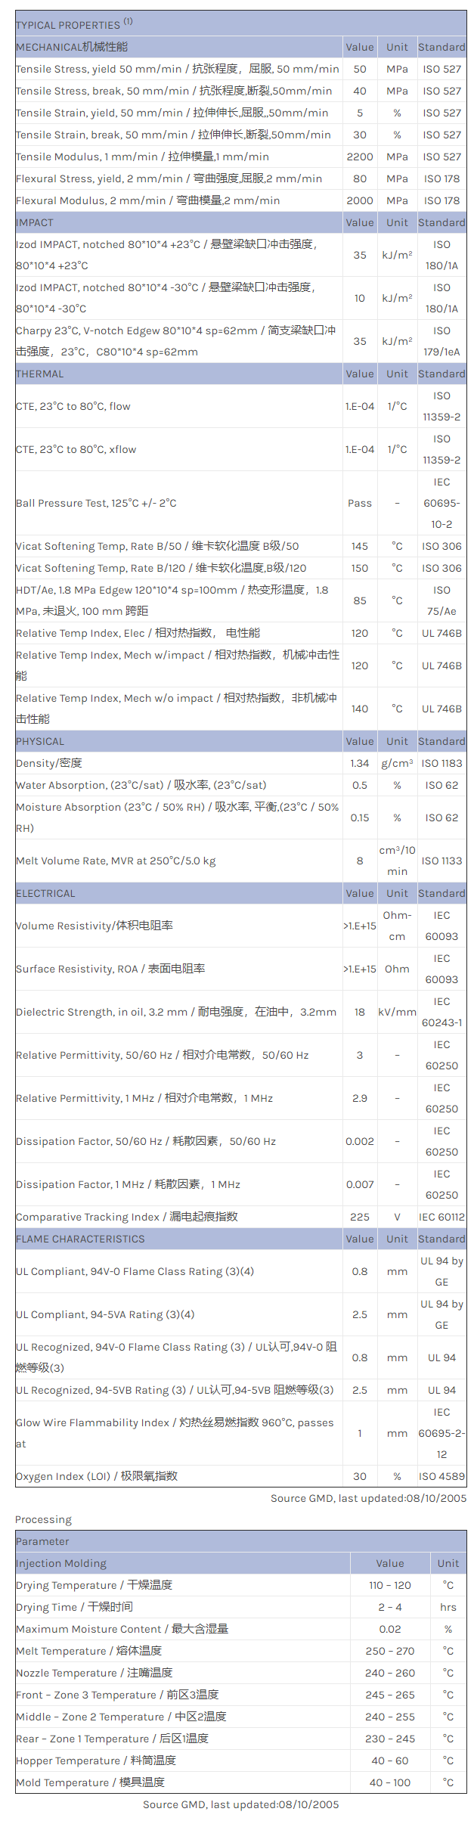Click the ISO 4589 standard cell

[441, 1476]
